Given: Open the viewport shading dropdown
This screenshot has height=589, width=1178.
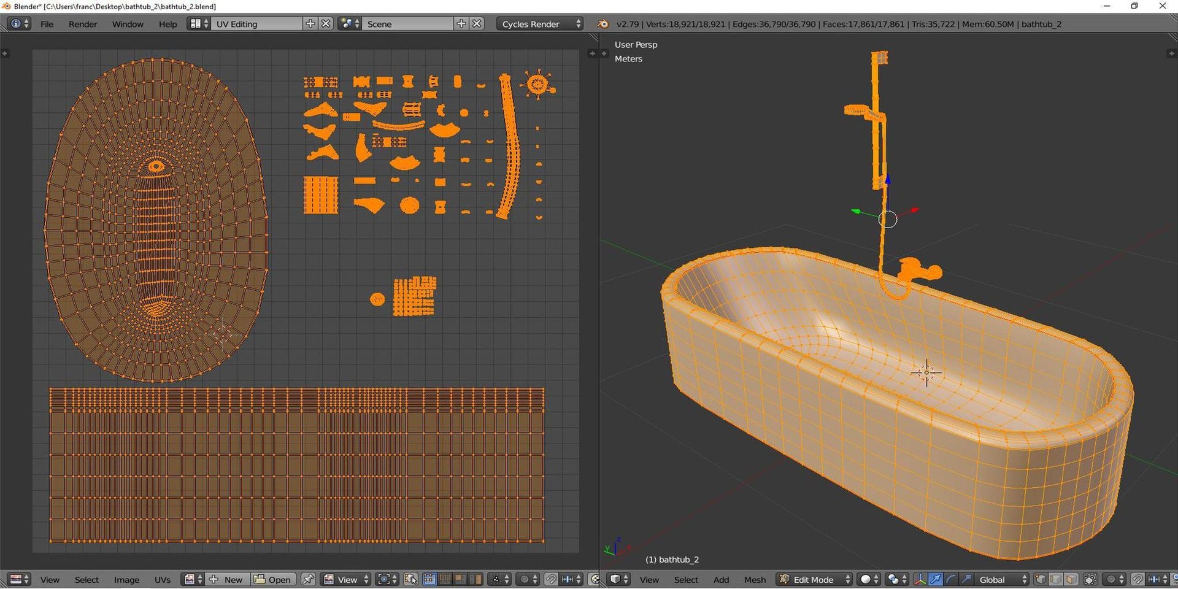Looking at the screenshot, I should click(868, 579).
